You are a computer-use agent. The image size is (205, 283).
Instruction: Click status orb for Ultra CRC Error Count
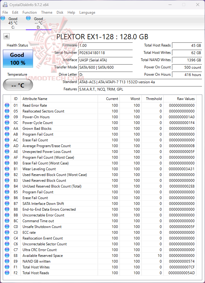click(x=7, y=250)
